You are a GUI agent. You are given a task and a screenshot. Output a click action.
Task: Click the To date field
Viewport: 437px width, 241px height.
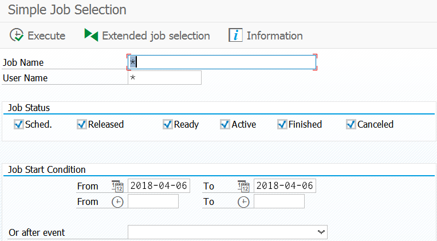[285, 186]
